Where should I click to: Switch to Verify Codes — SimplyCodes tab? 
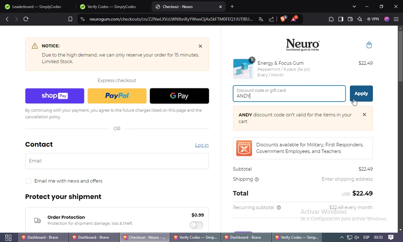coord(111,7)
